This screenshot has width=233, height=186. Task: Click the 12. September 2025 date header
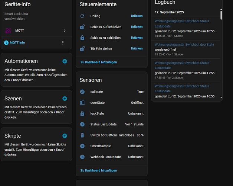click(169, 12)
